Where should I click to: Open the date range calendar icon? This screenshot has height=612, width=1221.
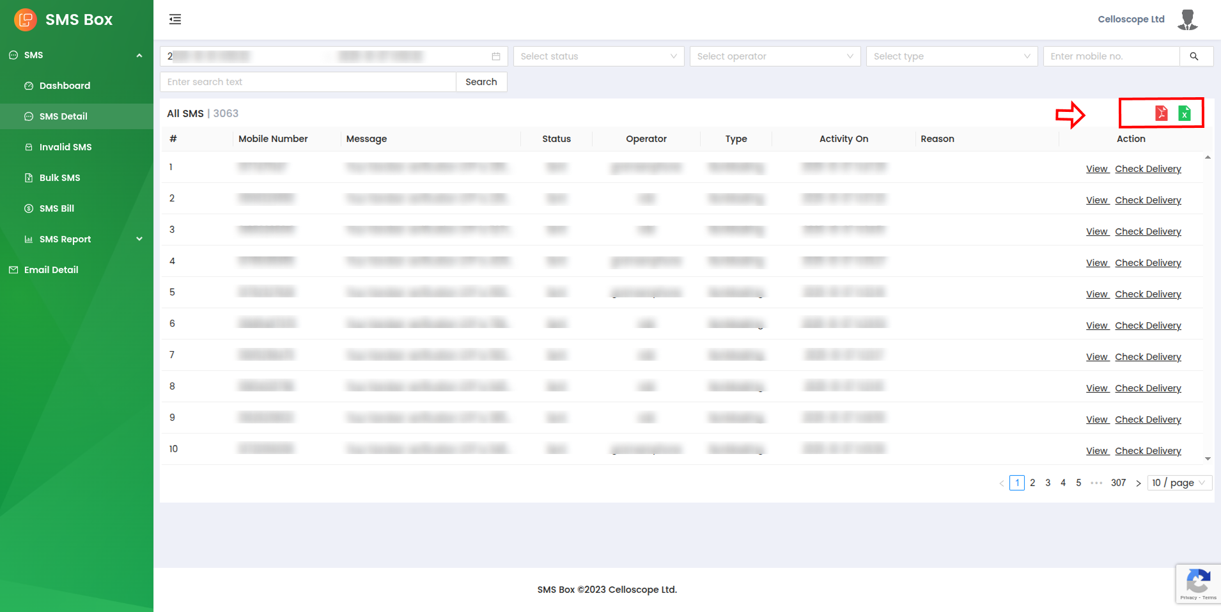pos(496,56)
